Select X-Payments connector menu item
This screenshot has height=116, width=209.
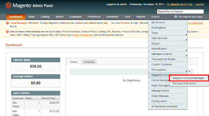[x=168, y=106]
